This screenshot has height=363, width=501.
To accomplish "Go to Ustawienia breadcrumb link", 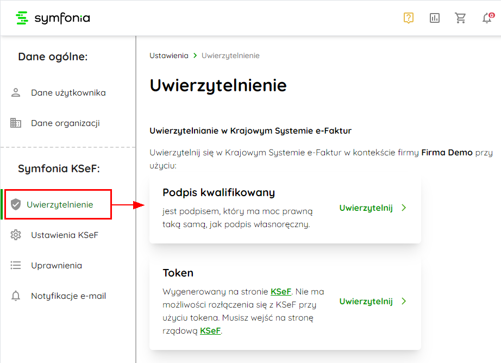I will pos(168,55).
